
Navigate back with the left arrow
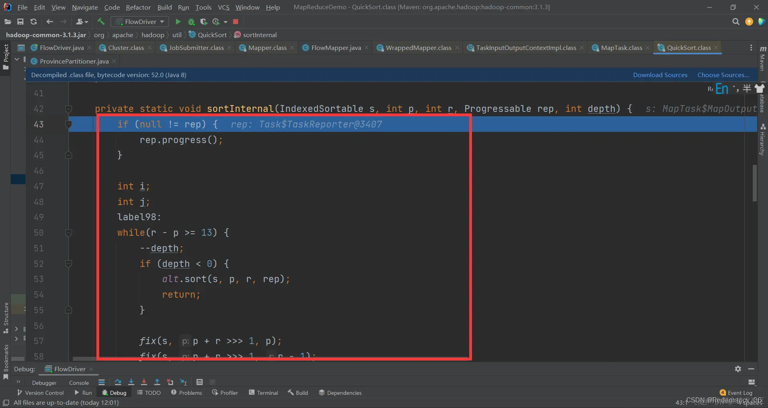click(x=50, y=22)
